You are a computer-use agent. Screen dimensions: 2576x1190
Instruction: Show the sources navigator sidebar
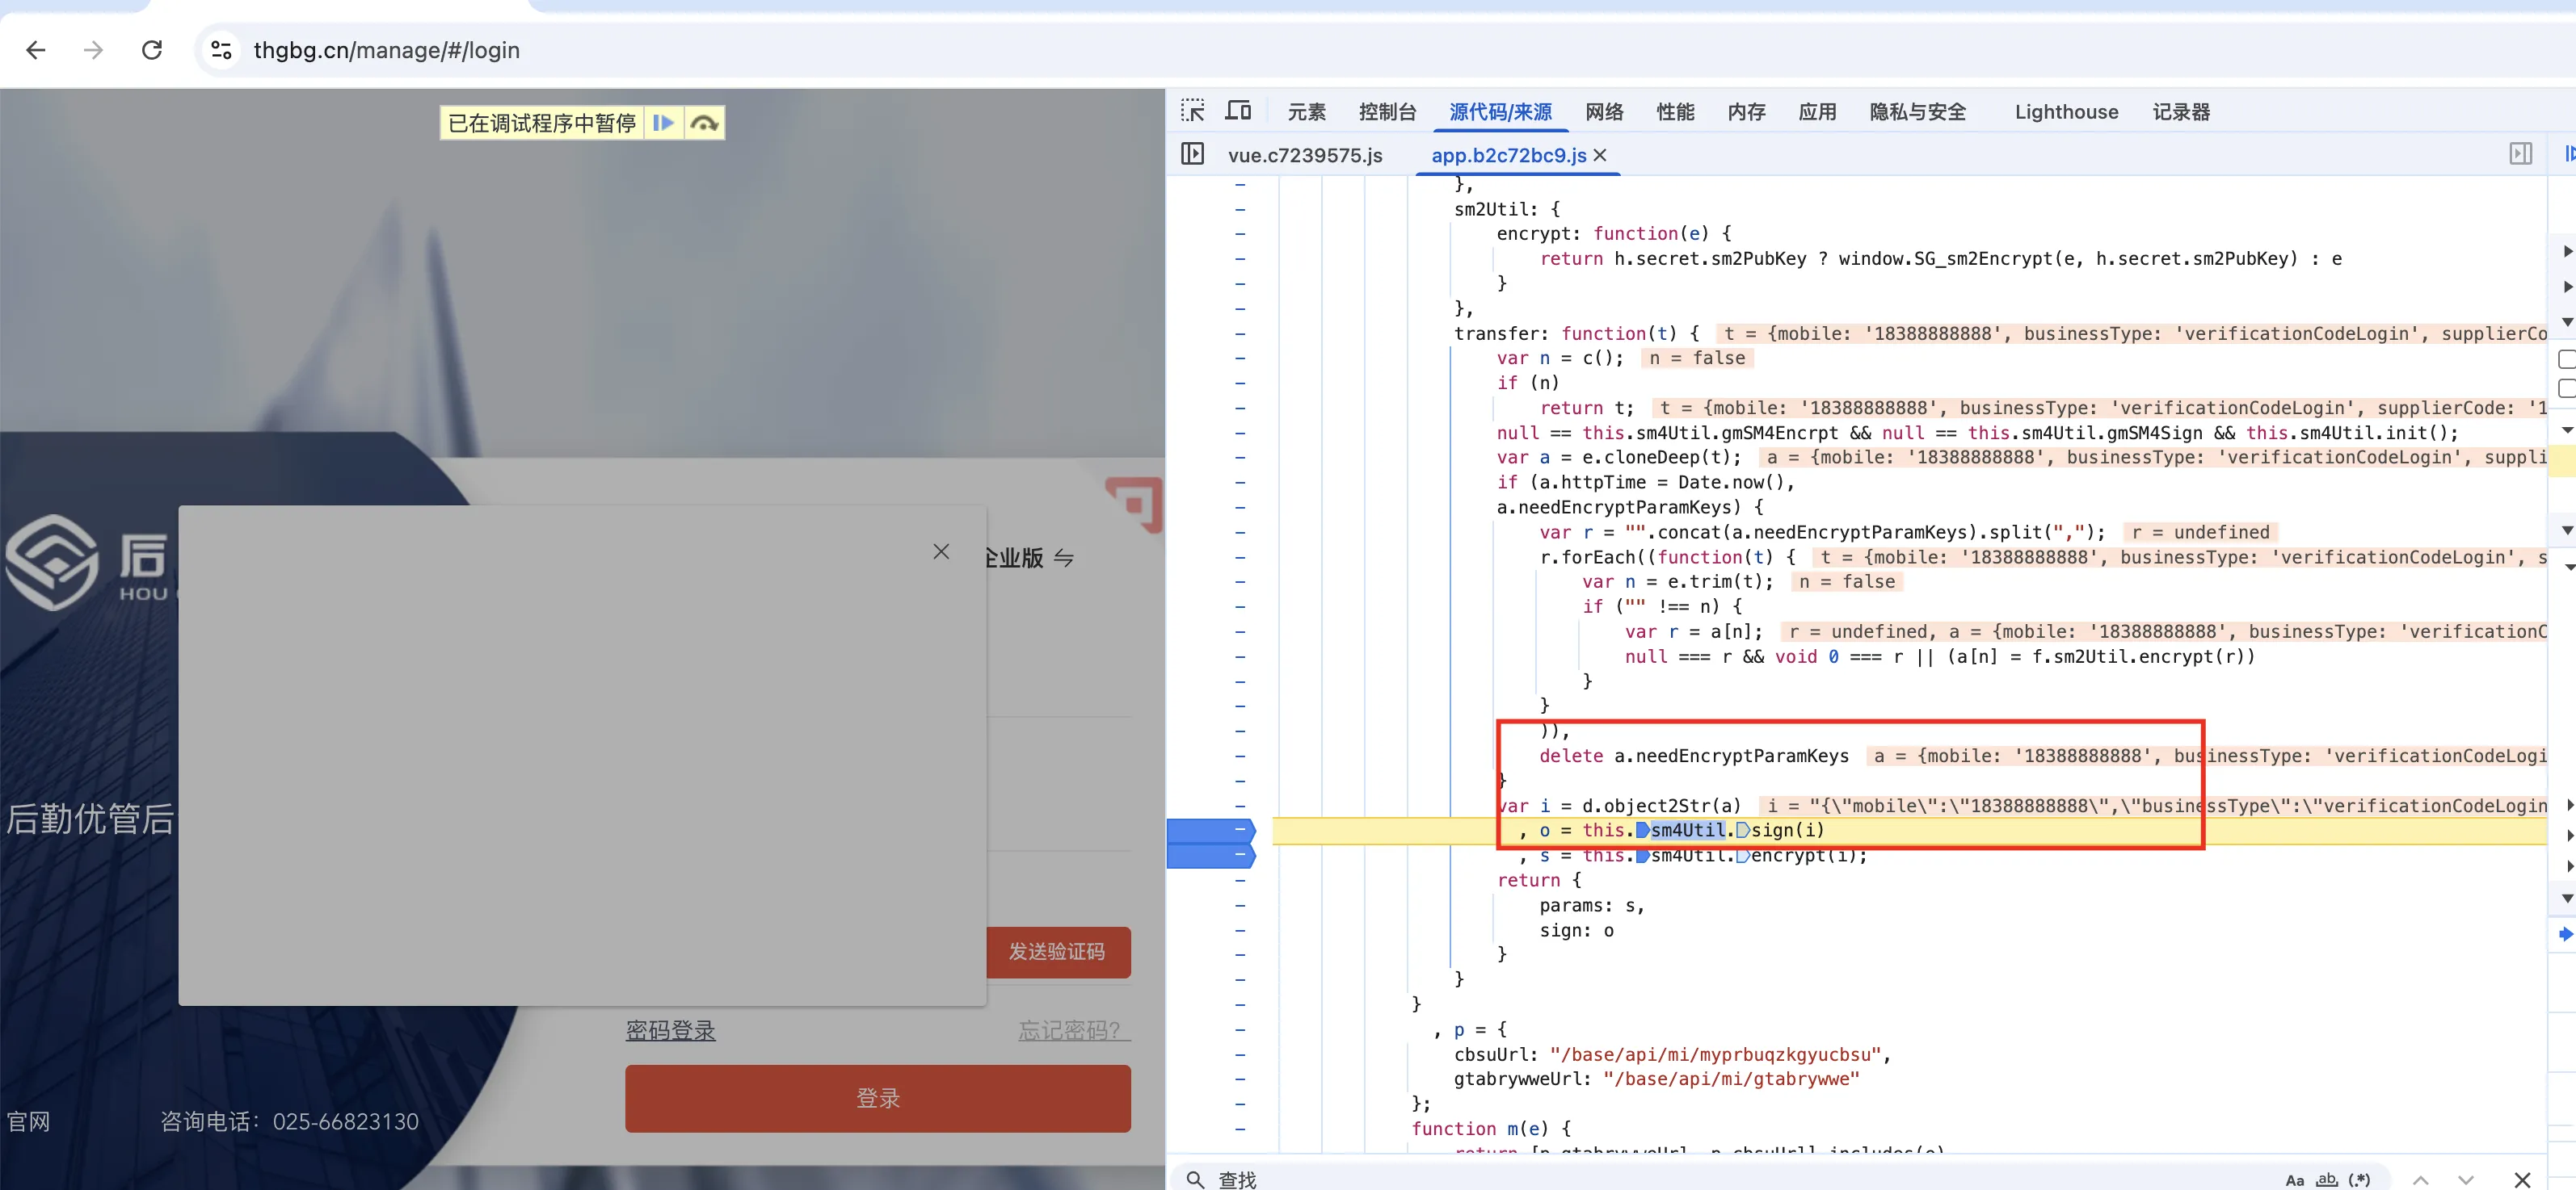[1192, 154]
